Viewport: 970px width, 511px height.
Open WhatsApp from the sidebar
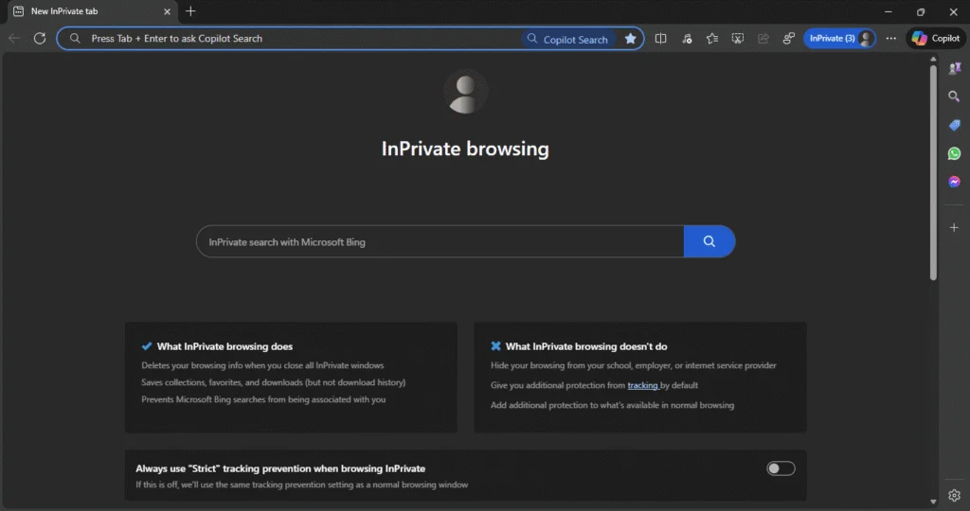click(955, 153)
